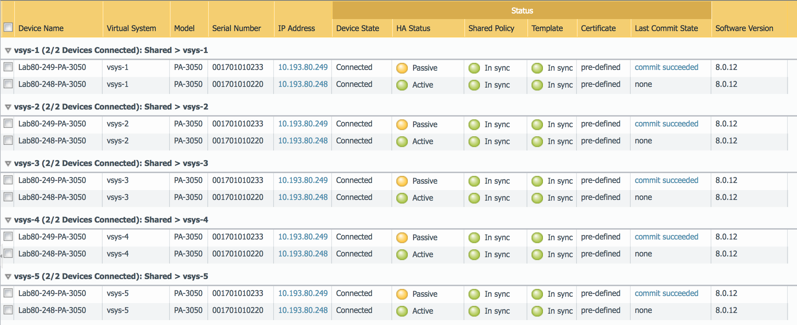The height and width of the screenshot is (325, 797).
Task: Click green Active HA icon in vsys-4
Action: pyautogui.click(x=402, y=254)
